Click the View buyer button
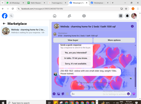Image resolution: width=141 pixels, height=104 pixels. tap(73, 40)
